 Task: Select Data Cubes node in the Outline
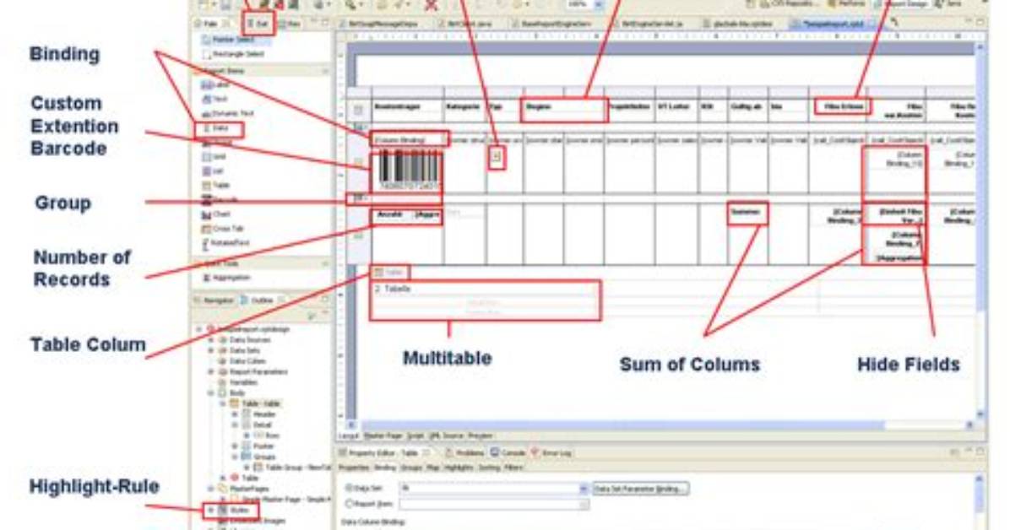[x=242, y=361]
